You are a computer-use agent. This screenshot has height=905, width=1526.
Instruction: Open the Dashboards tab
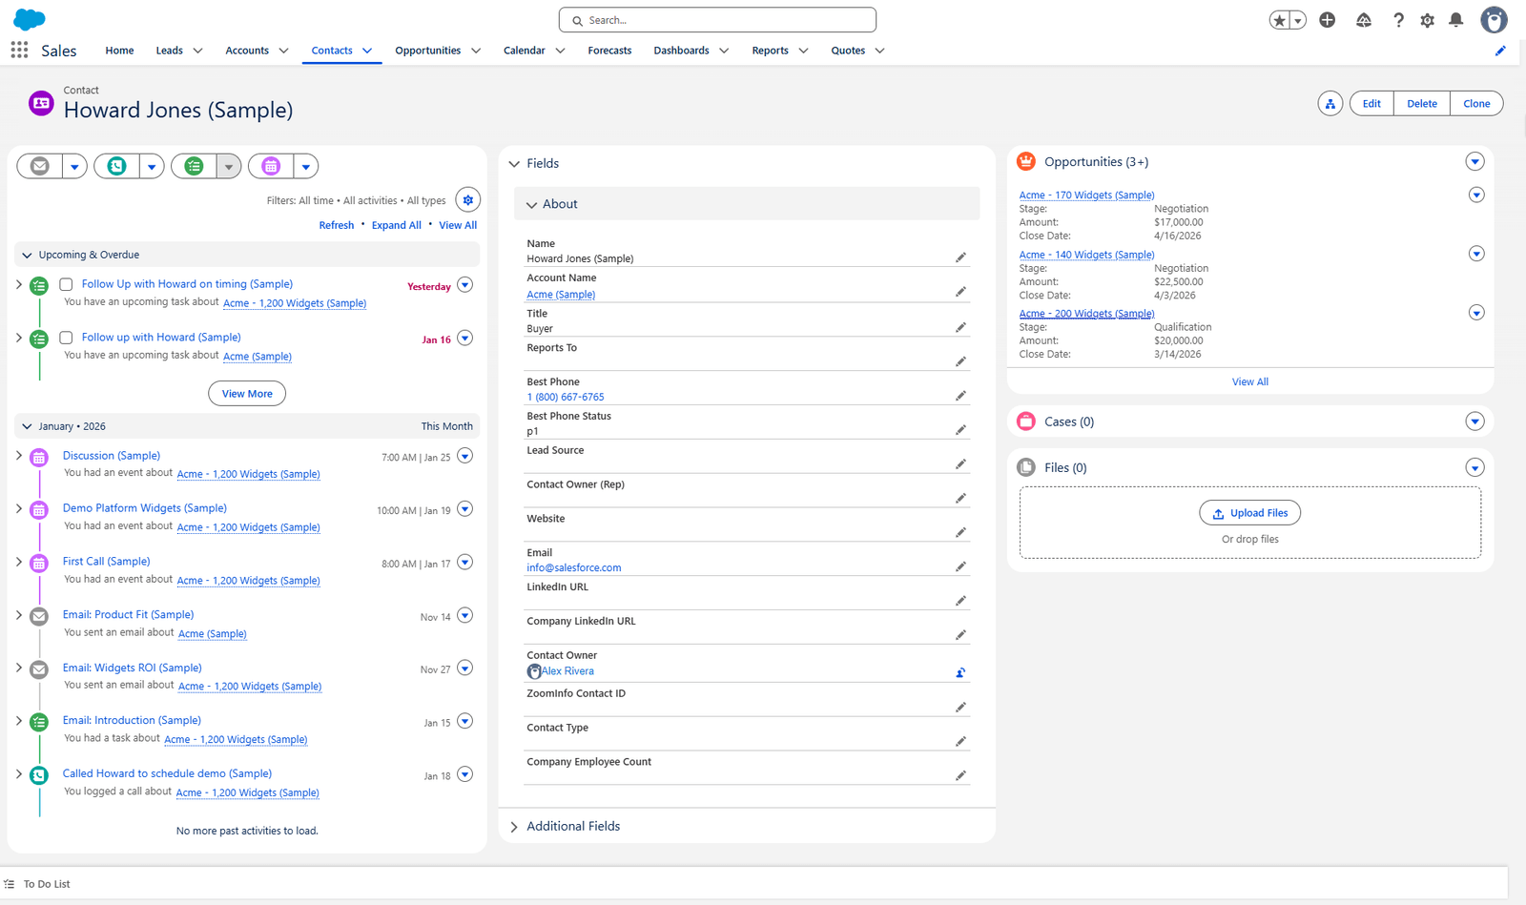tap(681, 51)
